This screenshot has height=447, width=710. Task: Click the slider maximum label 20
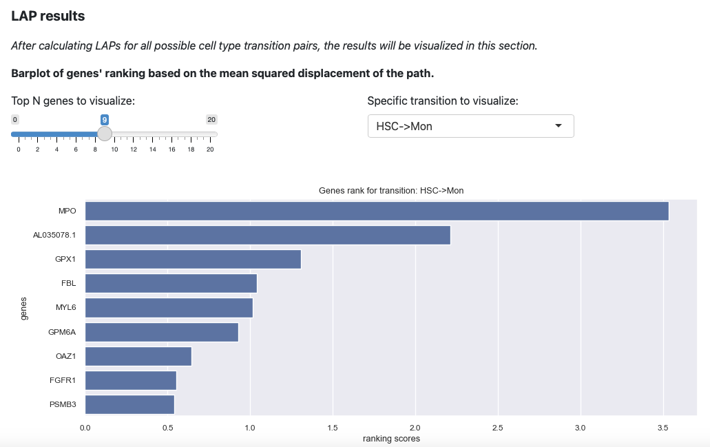[x=211, y=120]
